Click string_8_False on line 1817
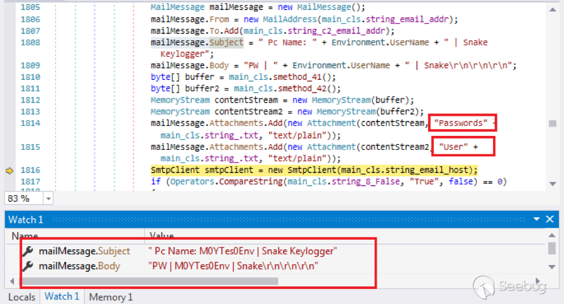The height and width of the screenshot is (304, 564). (365, 181)
